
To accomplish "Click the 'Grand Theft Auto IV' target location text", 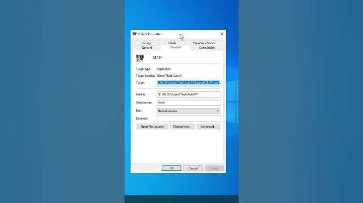I will [x=169, y=76].
